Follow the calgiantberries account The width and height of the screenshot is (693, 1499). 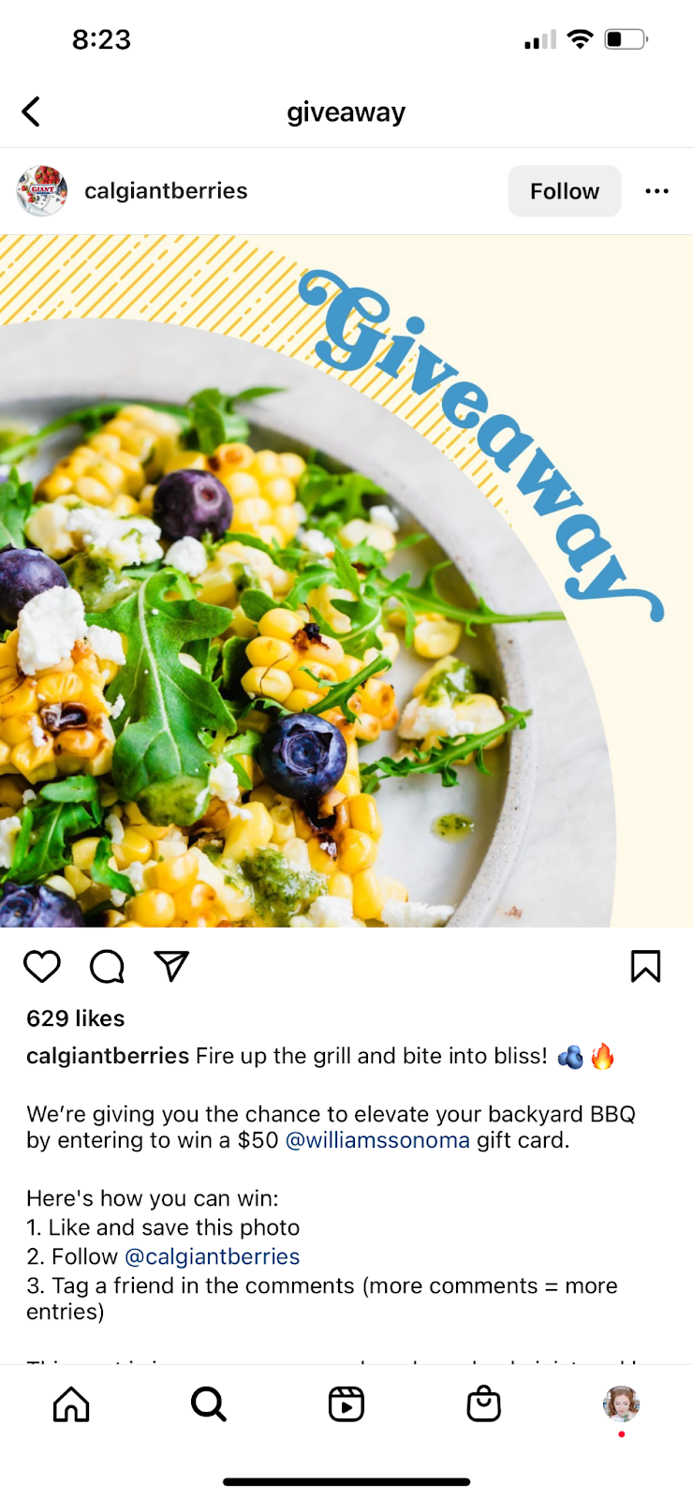tap(565, 191)
